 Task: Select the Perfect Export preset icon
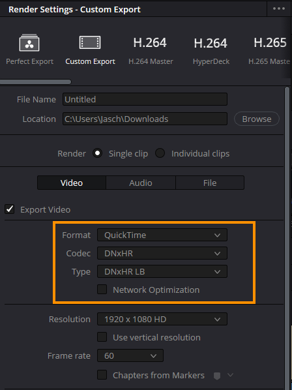(x=29, y=43)
